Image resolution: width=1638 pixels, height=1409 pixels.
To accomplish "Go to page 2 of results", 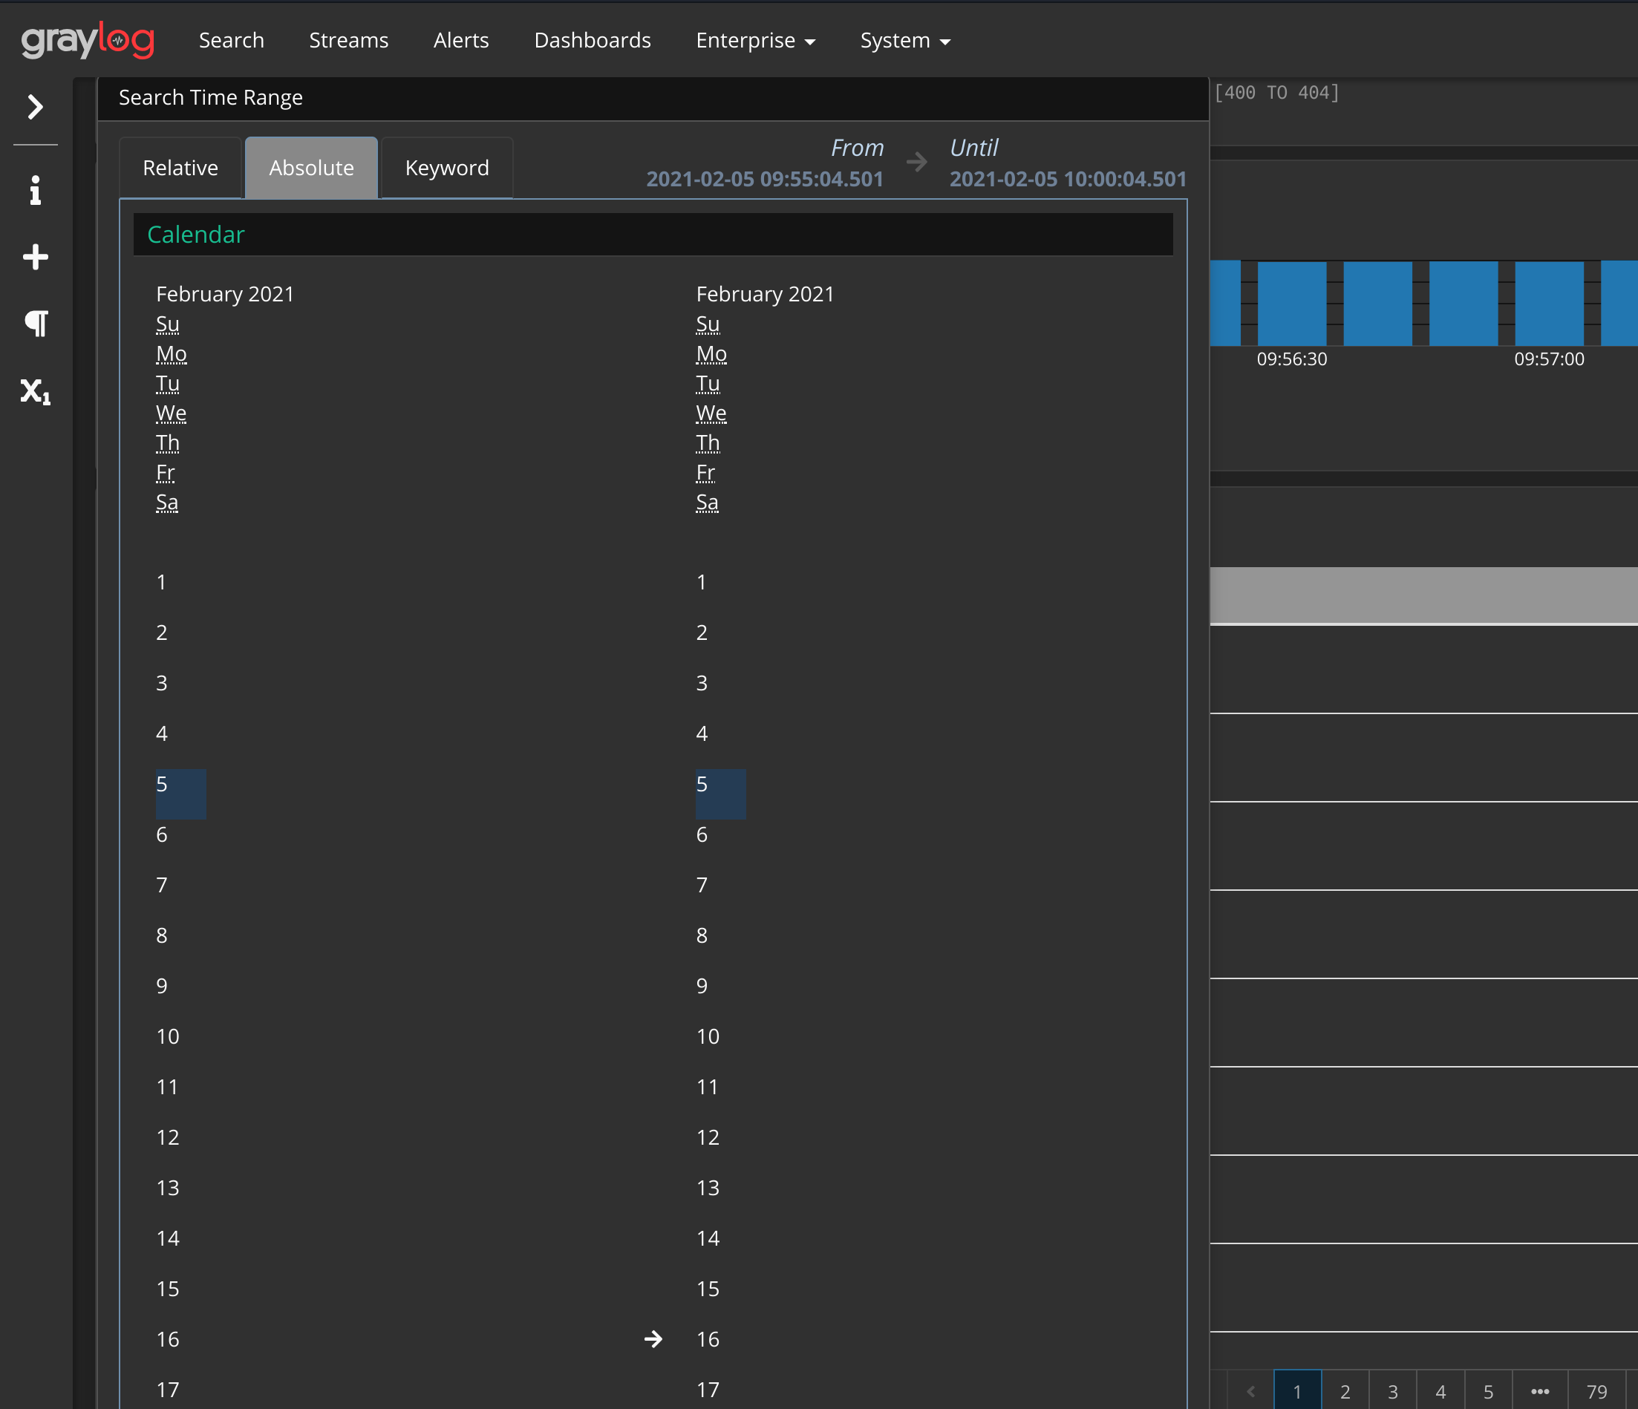I will [x=1345, y=1391].
